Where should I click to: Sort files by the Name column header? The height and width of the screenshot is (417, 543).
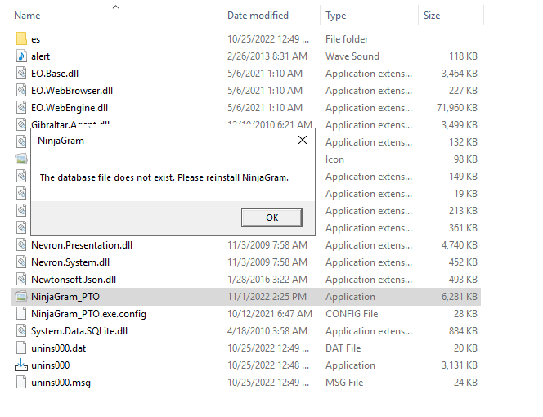27,16
